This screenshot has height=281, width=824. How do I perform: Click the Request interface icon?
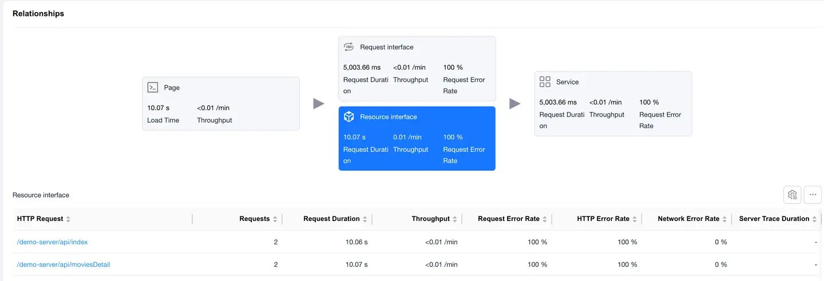tap(348, 47)
